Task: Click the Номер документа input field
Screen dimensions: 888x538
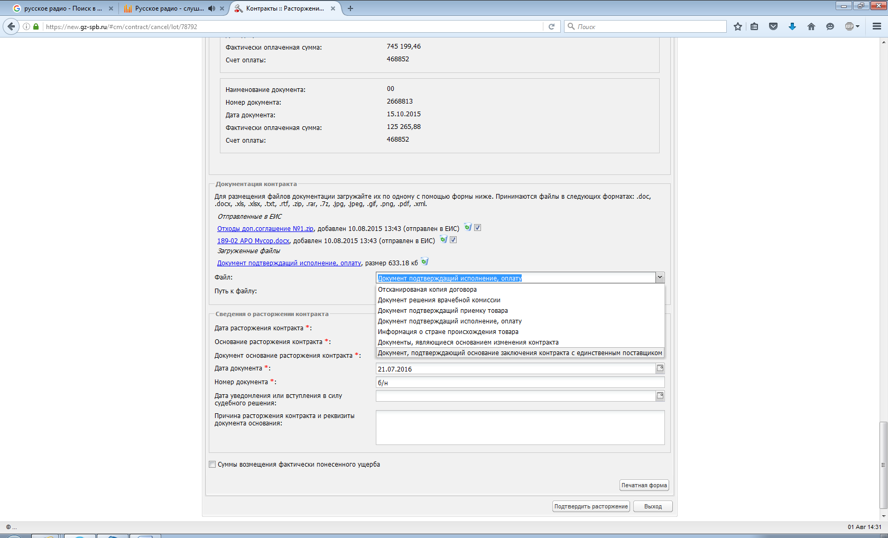Action: (520, 383)
